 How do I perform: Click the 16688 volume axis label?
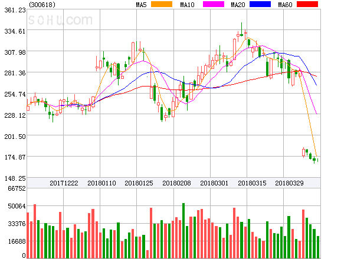tap(17, 241)
